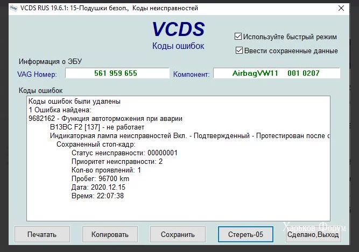Select 'Пробег: 96700 km' line
Viewport: 359px width, 252px height.
(100, 179)
